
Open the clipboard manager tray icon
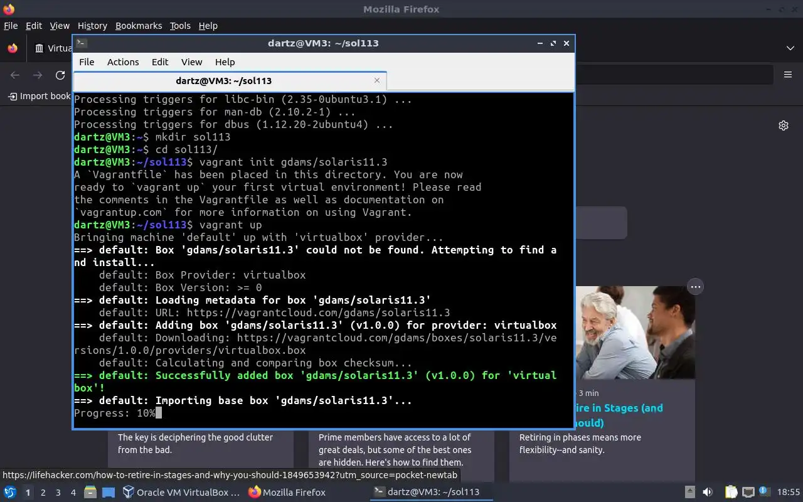click(731, 493)
